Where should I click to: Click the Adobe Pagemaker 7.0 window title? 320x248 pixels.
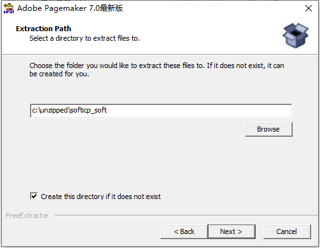(x=70, y=8)
